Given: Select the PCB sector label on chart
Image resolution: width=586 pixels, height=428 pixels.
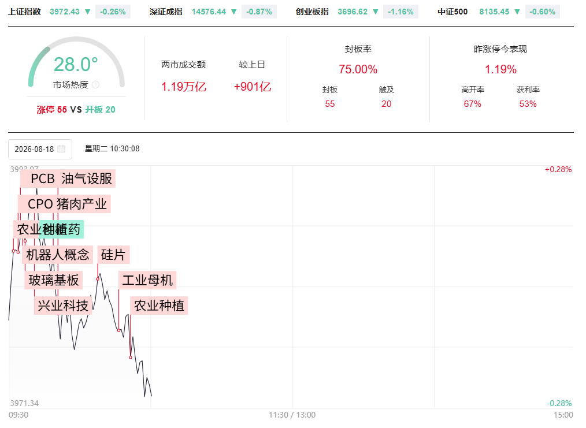Looking at the screenshot, I should pos(42,178).
